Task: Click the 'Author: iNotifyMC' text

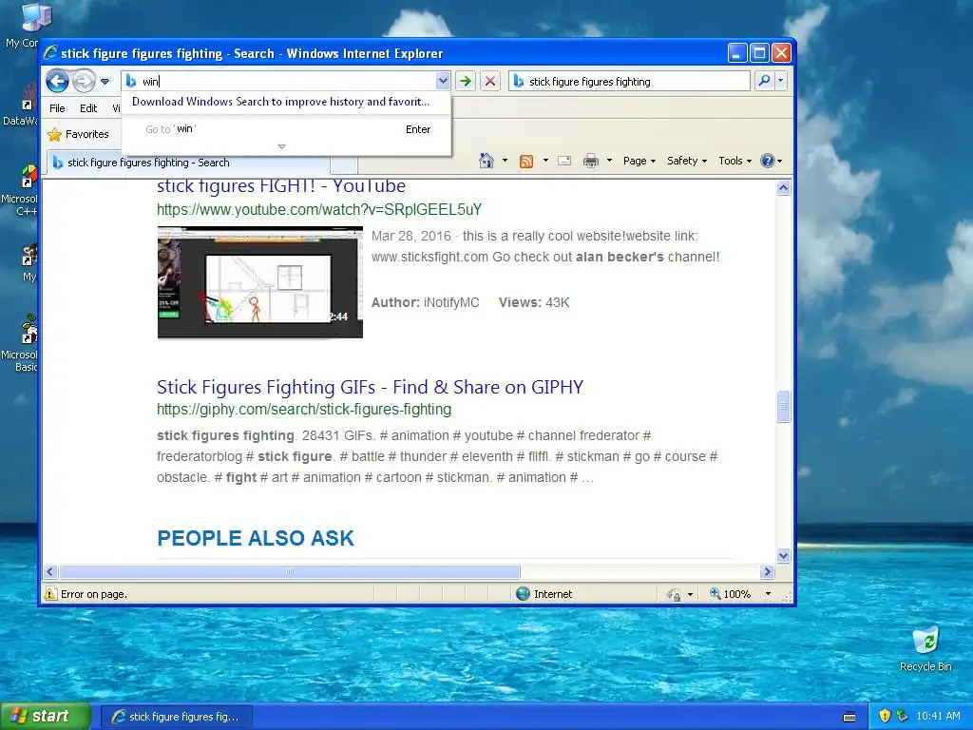Action: tap(425, 303)
